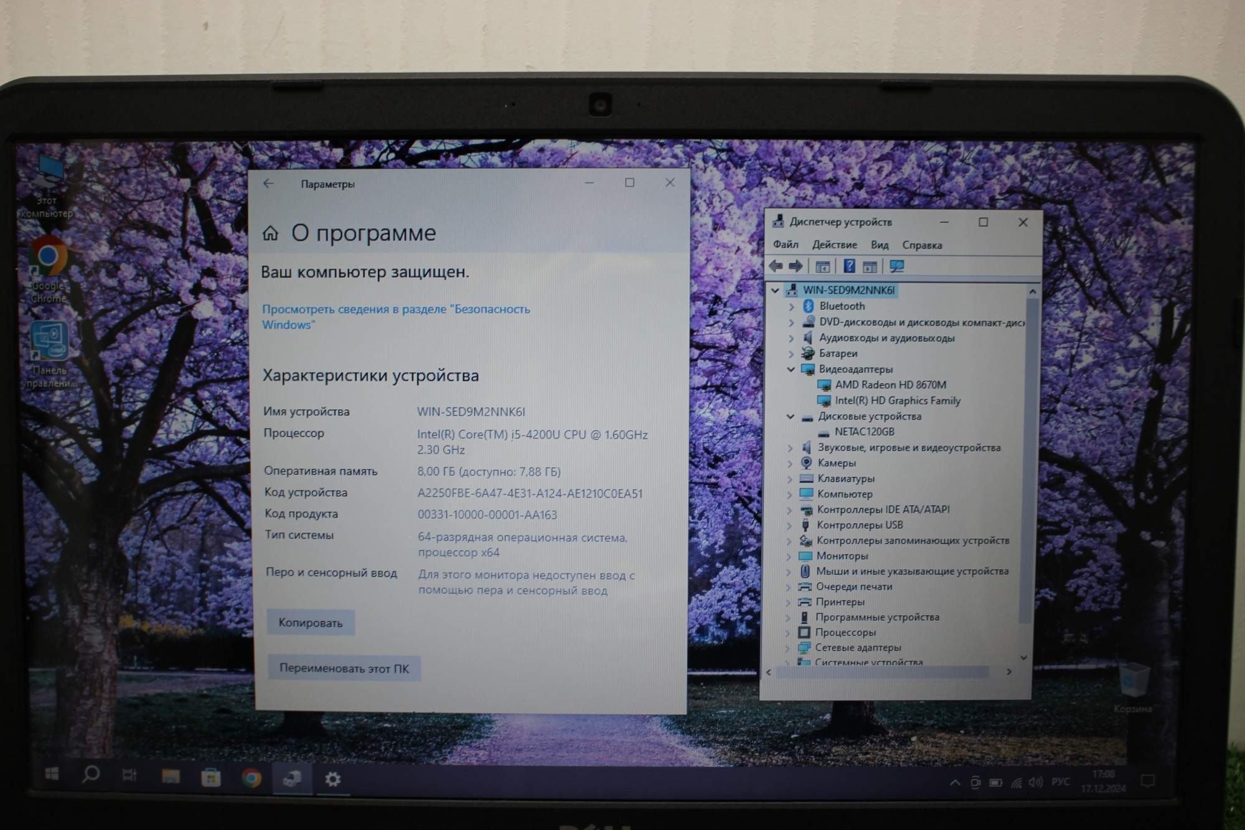Click Scan for hardware changes toolbar icon

(x=896, y=266)
